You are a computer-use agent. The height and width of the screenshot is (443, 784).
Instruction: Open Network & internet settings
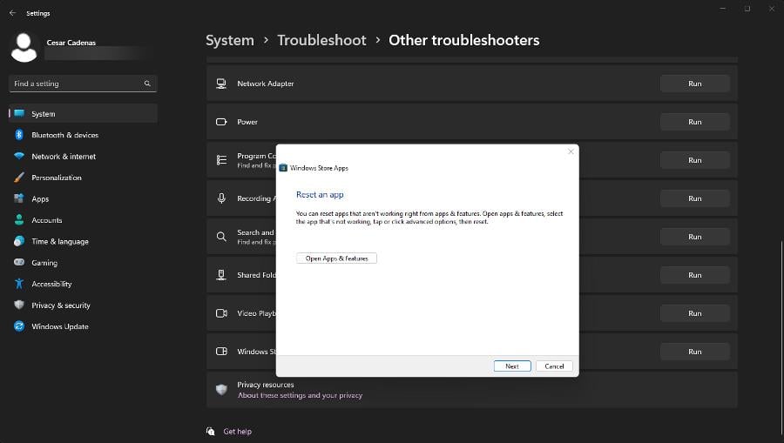coord(83,157)
